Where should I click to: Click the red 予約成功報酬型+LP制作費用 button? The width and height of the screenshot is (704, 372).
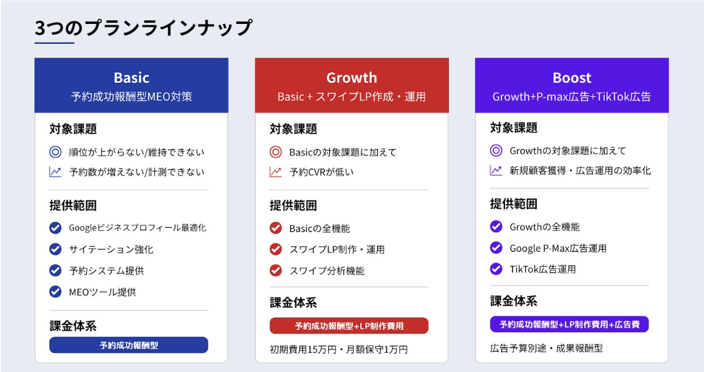tap(349, 326)
